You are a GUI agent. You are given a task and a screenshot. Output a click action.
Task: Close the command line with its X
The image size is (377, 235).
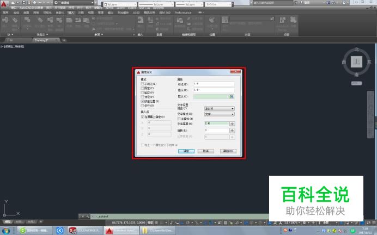pyautogui.click(x=82, y=217)
